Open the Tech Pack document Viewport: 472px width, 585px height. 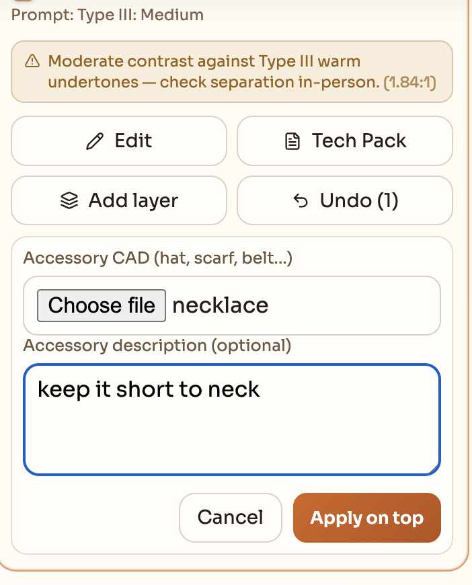345,141
